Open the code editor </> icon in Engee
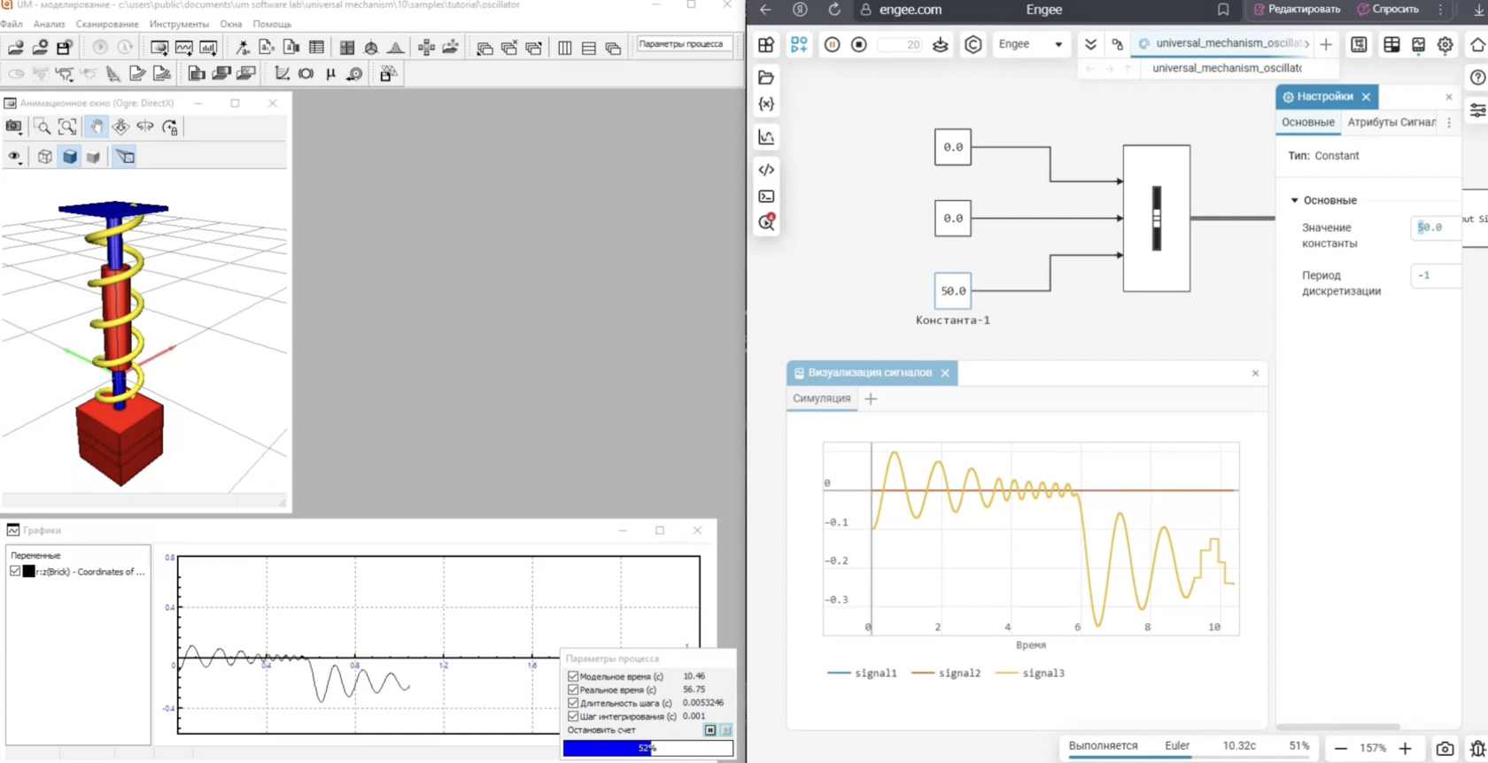This screenshot has width=1488, height=763. [766, 170]
